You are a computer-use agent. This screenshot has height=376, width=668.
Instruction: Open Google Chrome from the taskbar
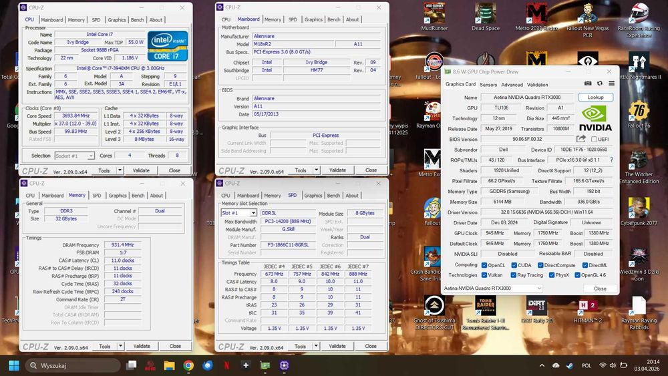pyautogui.click(x=188, y=365)
